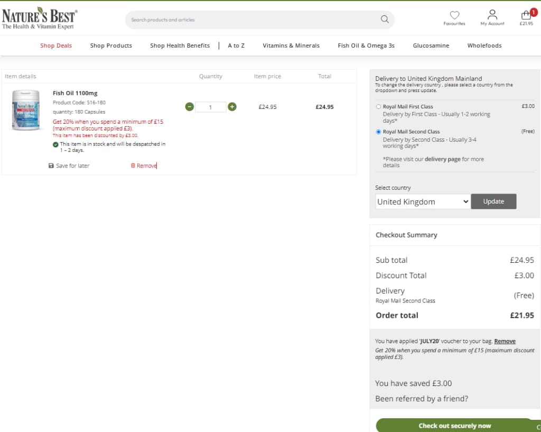
Task: Click the Remove trash icon
Action: [x=133, y=166]
